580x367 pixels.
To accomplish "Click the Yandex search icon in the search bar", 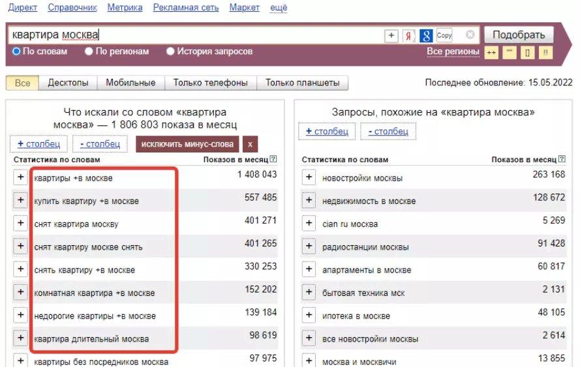I will click(409, 36).
